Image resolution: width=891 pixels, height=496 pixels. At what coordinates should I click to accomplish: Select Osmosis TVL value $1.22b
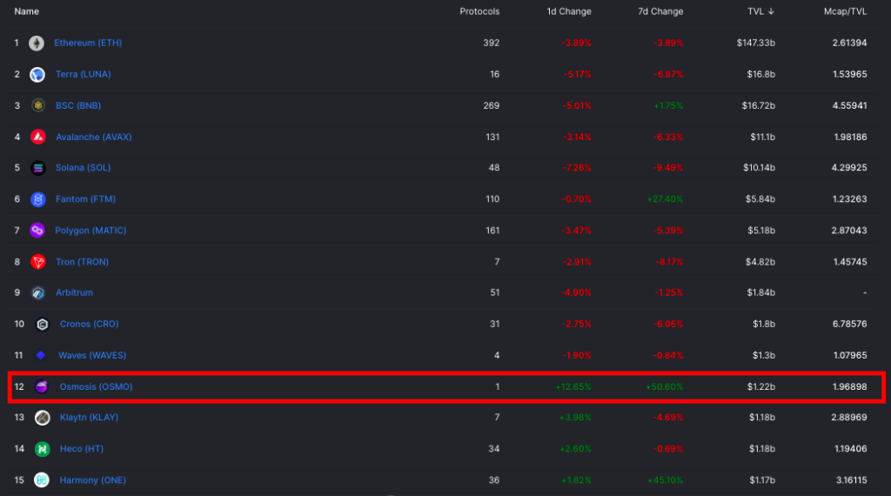point(760,386)
